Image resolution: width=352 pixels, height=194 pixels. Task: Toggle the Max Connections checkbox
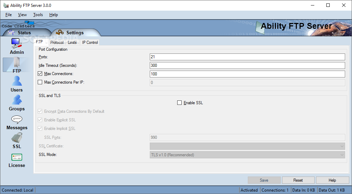click(x=40, y=74)
